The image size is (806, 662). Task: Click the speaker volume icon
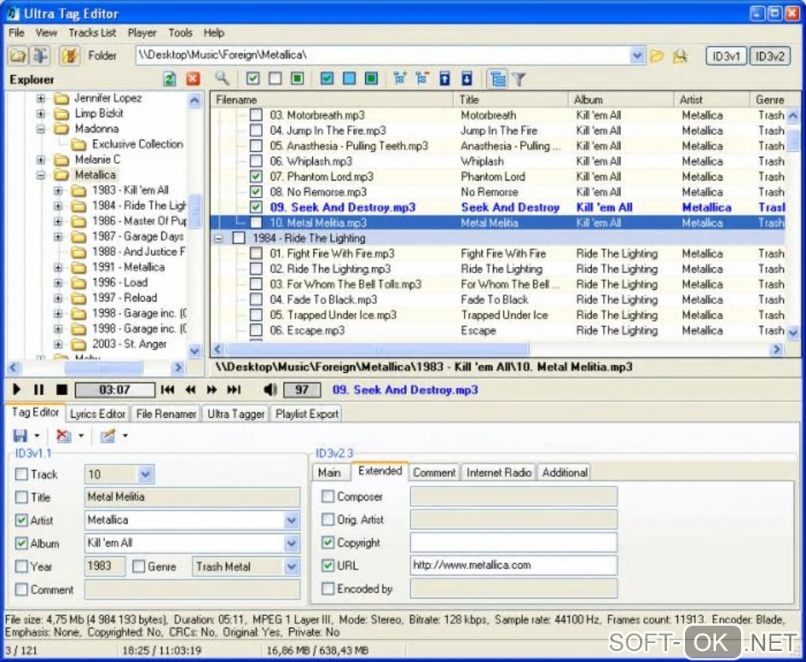pyautogui.click(x=270, y=389)
